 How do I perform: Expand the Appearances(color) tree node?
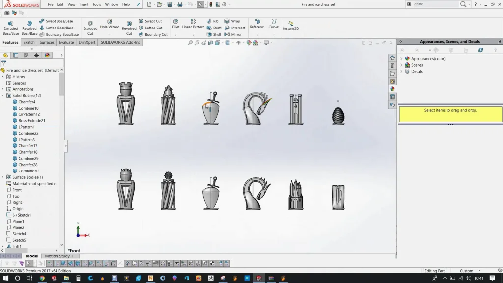click(x=401, y=59)
